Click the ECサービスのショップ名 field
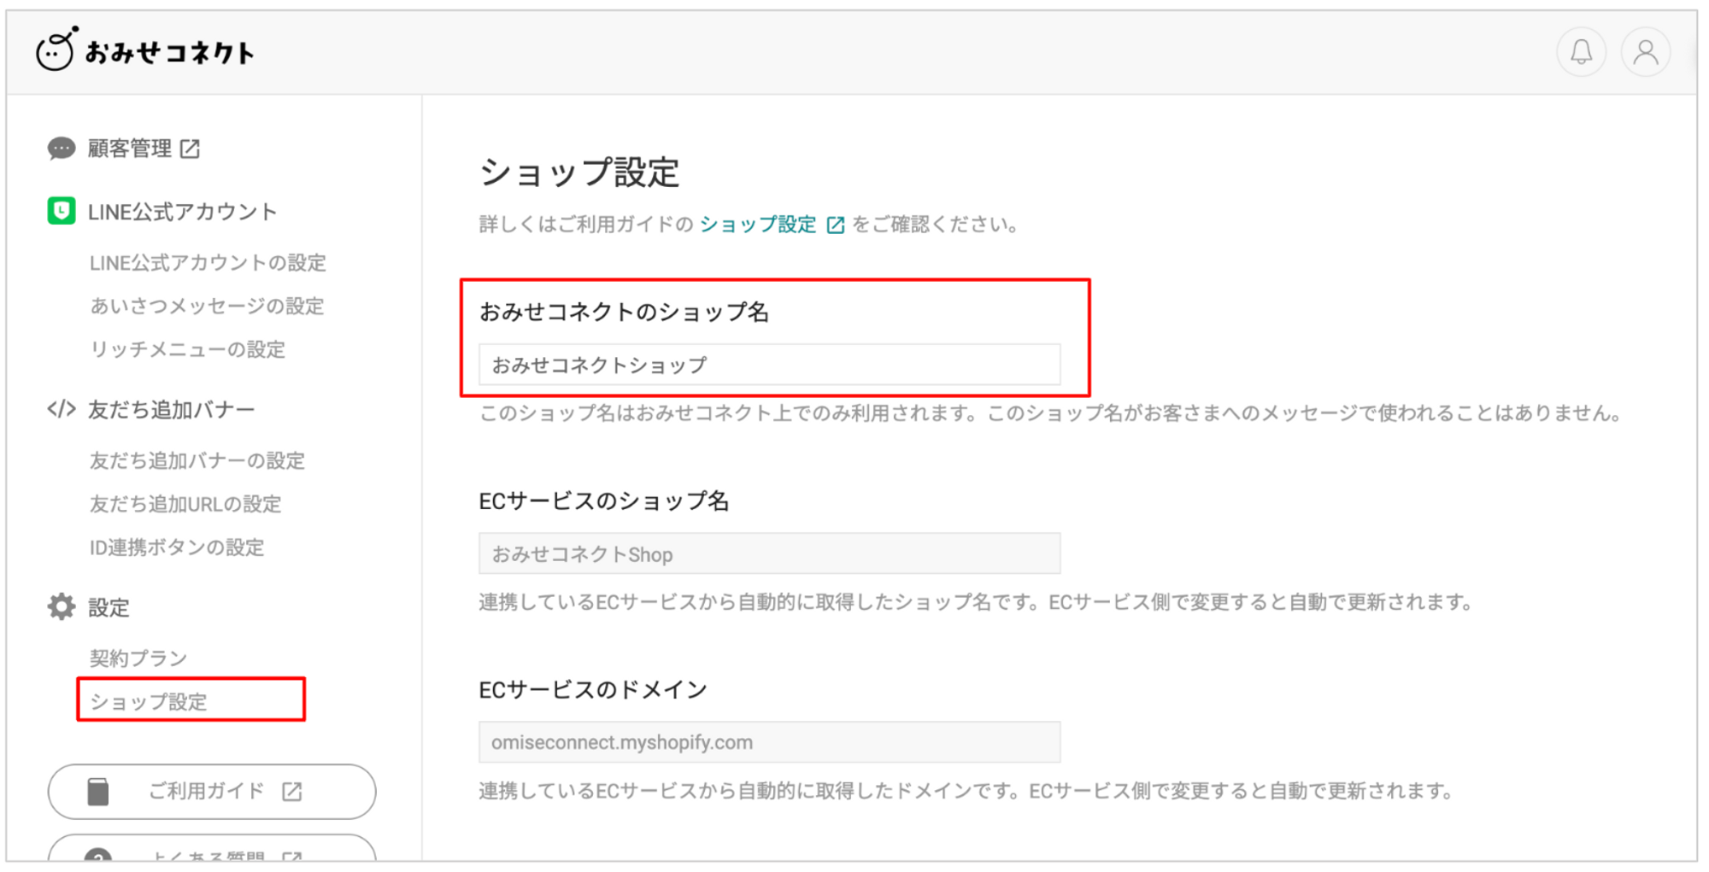The image size is (1709, 872). [769, 554]
